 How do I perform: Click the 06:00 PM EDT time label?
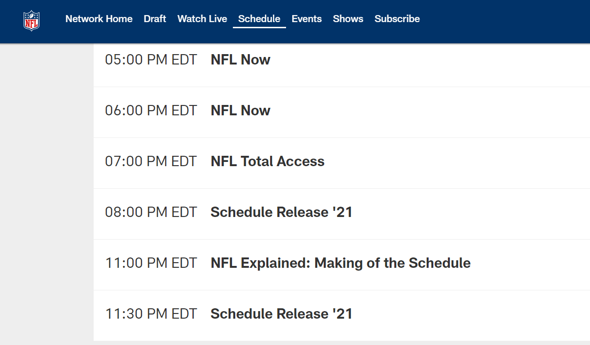(151, 111)
